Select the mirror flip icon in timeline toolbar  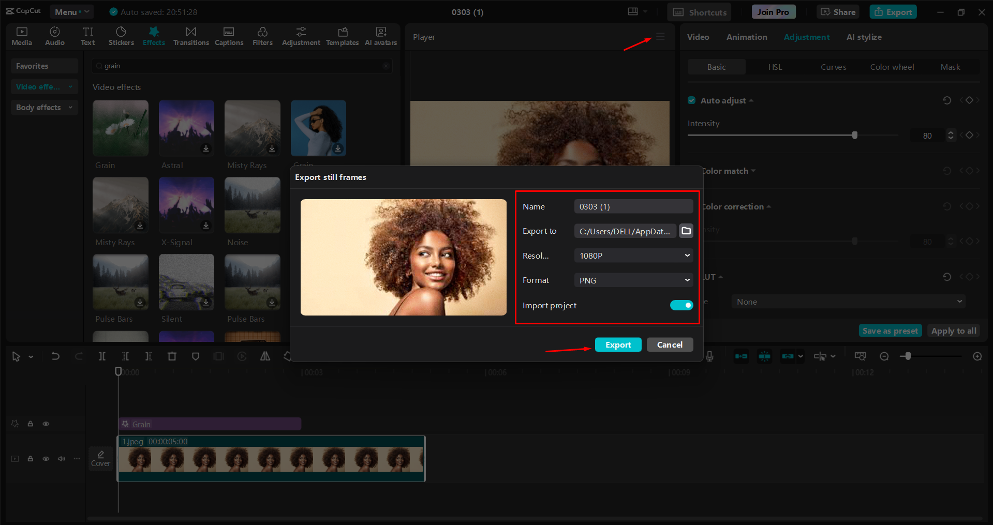tap(264, 356)
